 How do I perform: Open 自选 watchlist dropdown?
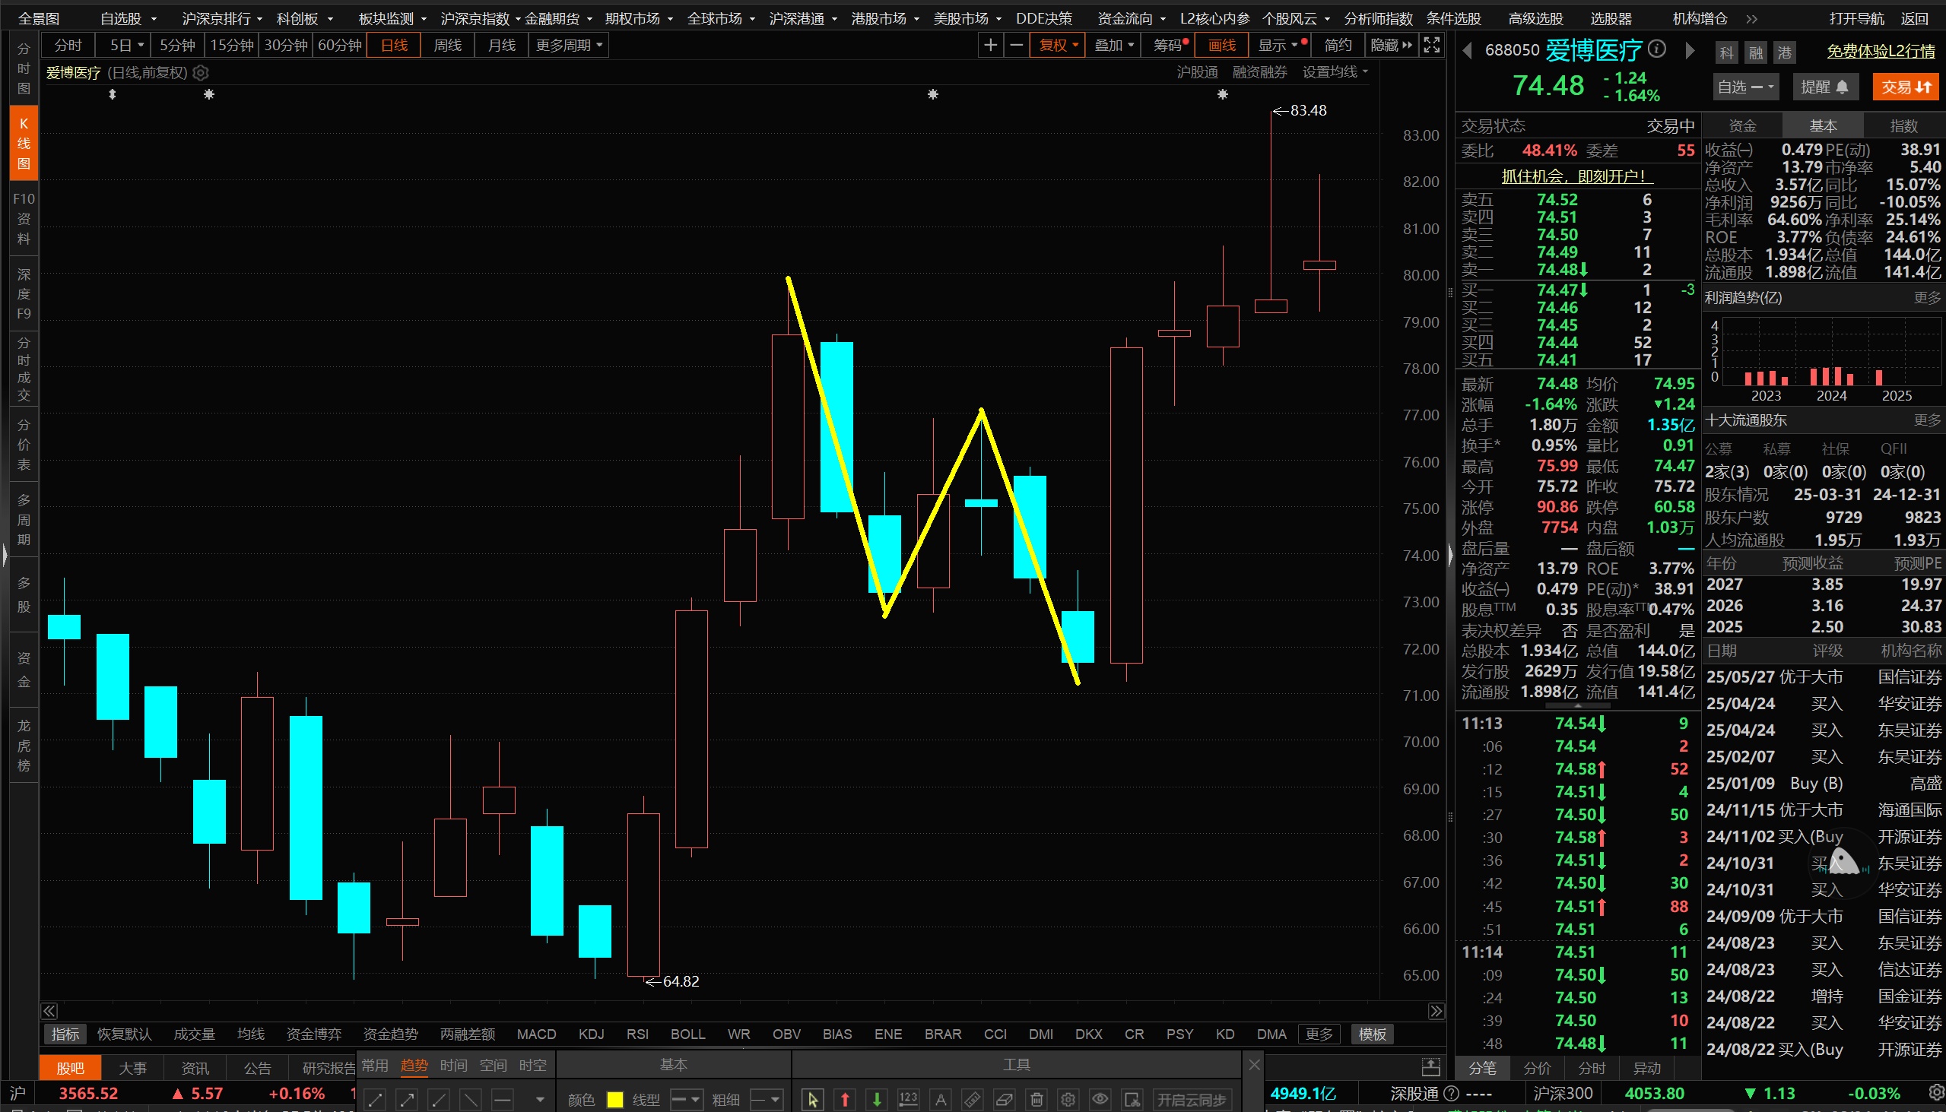click(x=1745, y=87)
